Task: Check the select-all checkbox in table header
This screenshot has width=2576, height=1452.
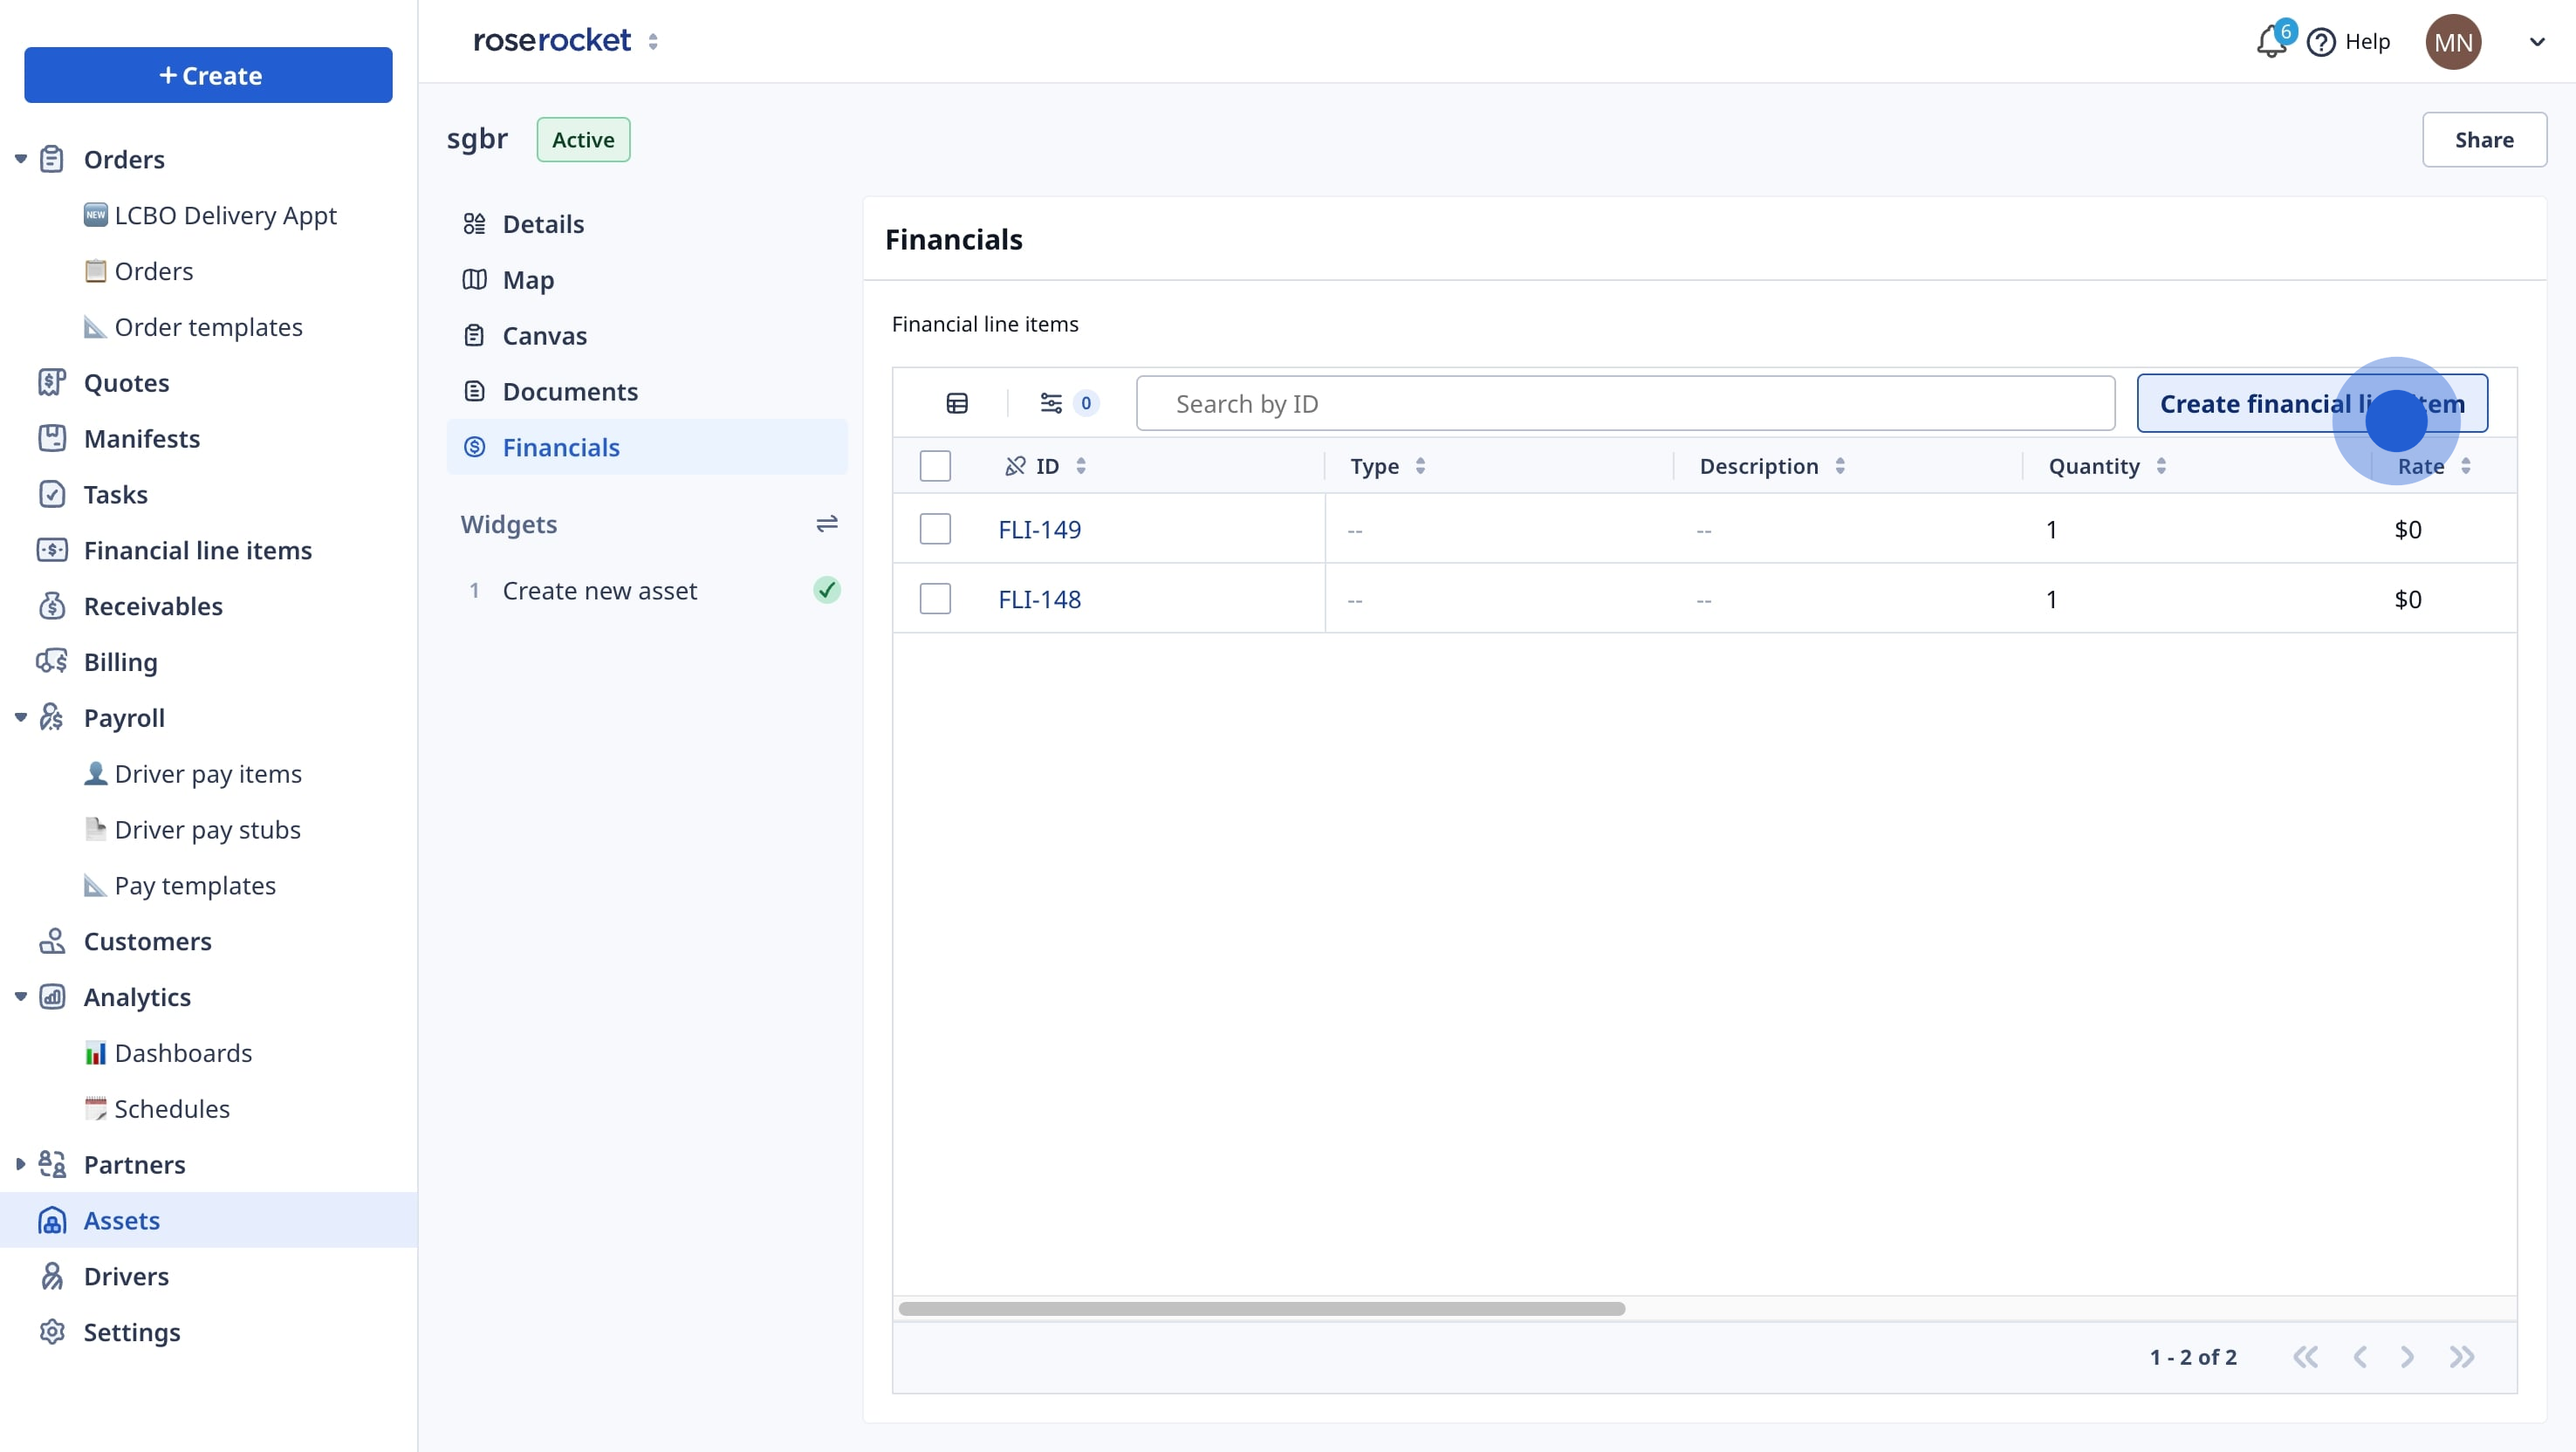Action: click(935, 465)
